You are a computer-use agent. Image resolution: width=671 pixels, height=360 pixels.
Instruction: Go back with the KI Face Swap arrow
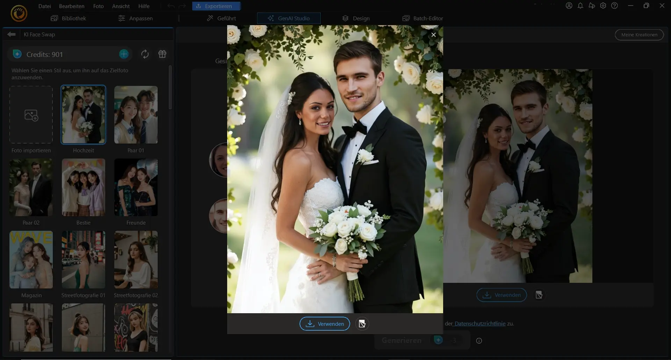11,34
